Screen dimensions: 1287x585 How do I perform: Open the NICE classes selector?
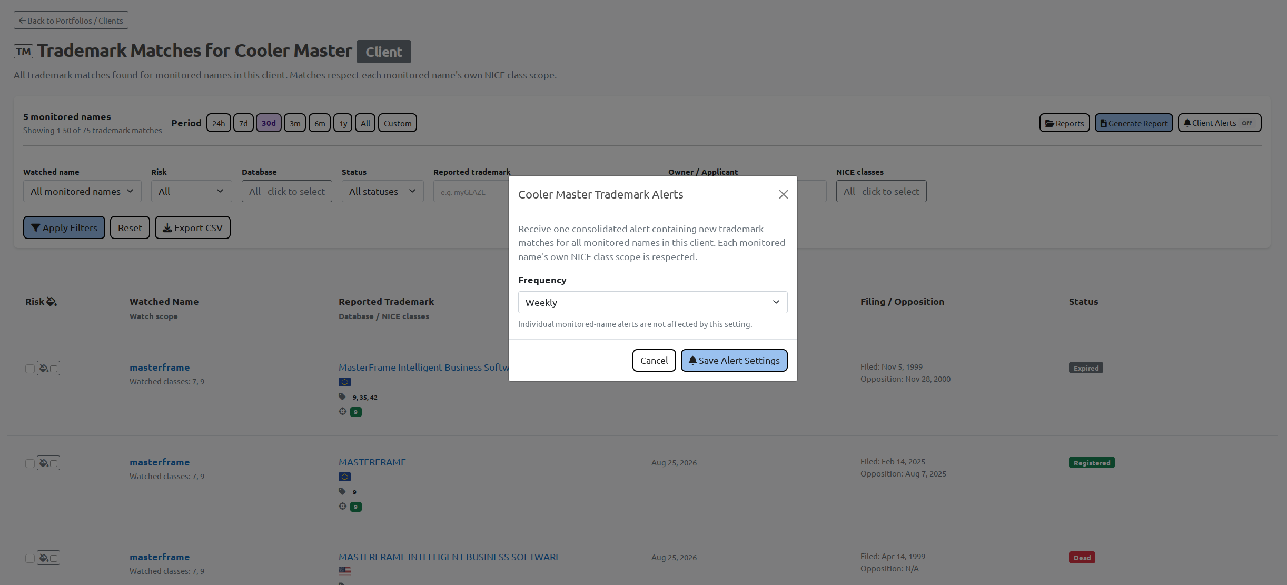[x=881, y=192]
